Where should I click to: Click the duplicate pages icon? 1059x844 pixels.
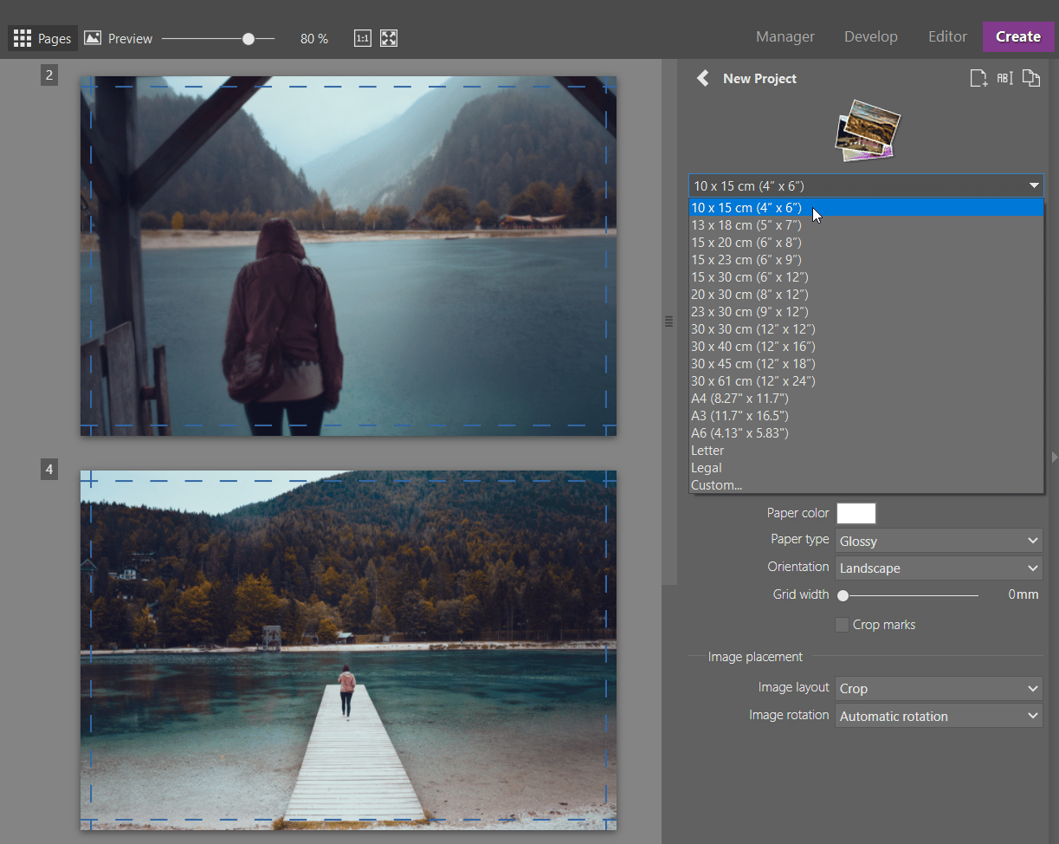pyautogui.click(x=1030, y=78)
